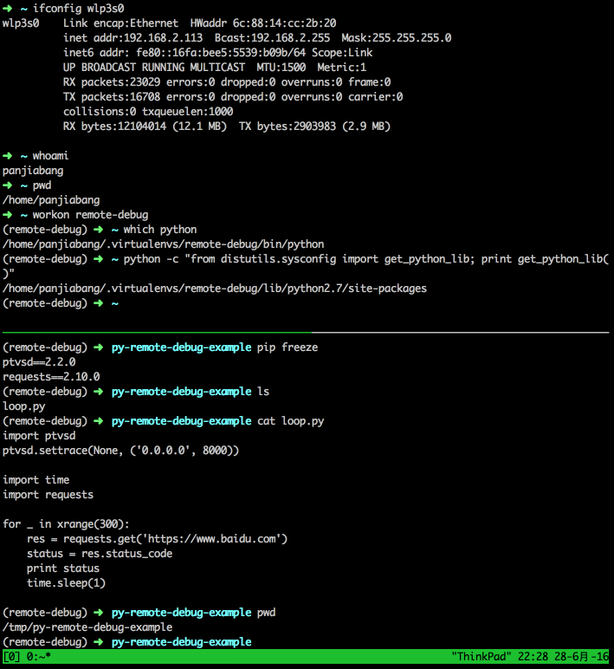Click the empty top-pane prompt '(remote-debug)'

[x=45, y=303]
